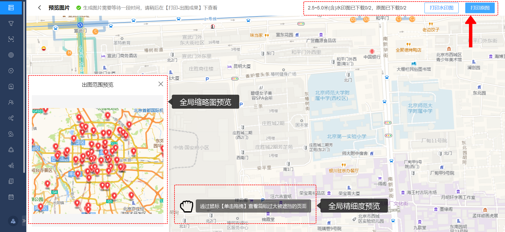The image size is (505, 232).
Task: Click the 汪六吉宣纸 shop label
Action: (281, 196)
